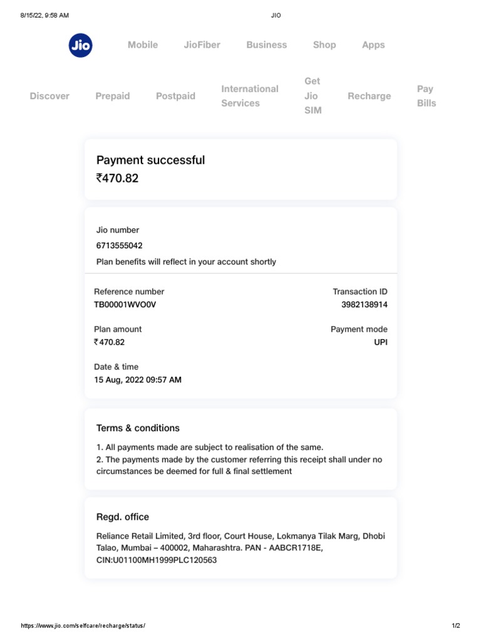Click the Regd. office heading
This screenshot has height=642, width=481.
123,517
